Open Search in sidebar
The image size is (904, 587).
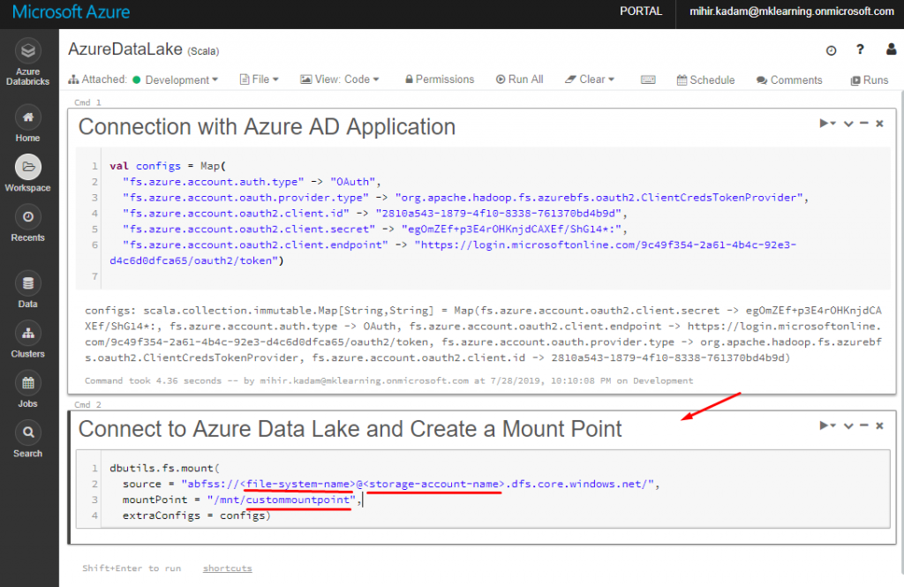27,439
